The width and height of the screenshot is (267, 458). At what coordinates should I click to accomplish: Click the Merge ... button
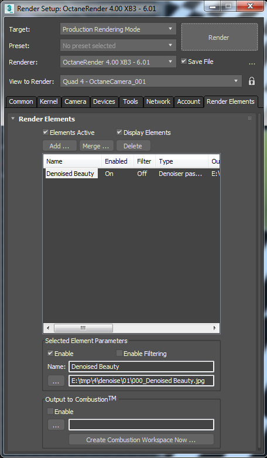point(96,146)
